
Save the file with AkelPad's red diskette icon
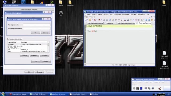pos(99,20)
